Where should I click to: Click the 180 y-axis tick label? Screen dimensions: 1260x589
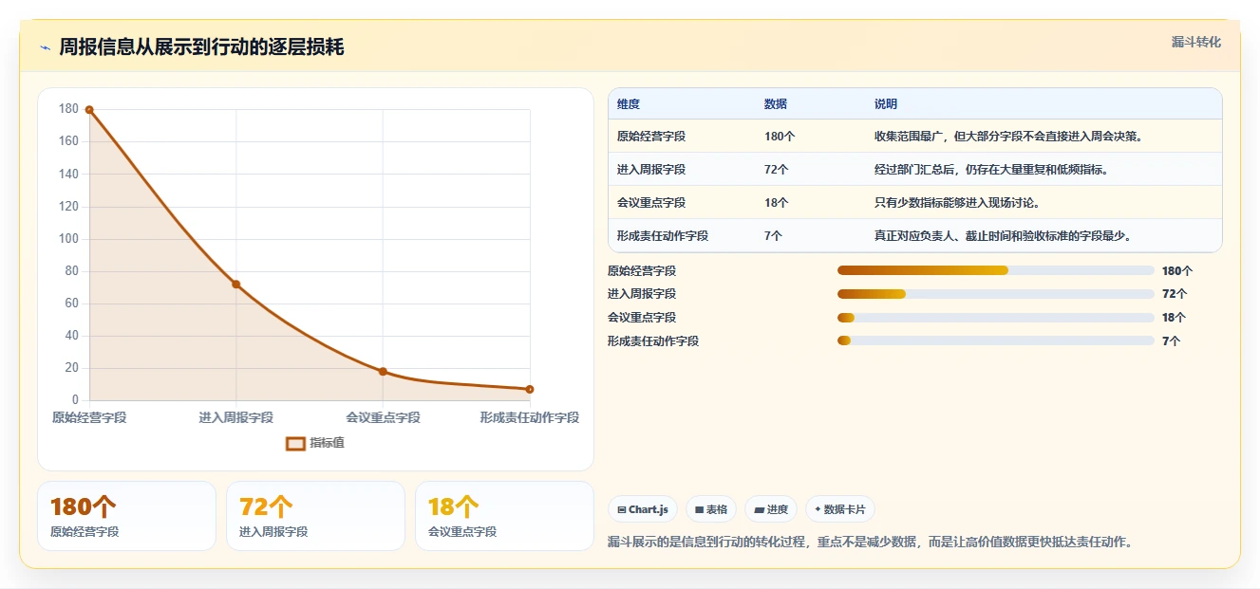pyautogui.click(x=68, y=109)
